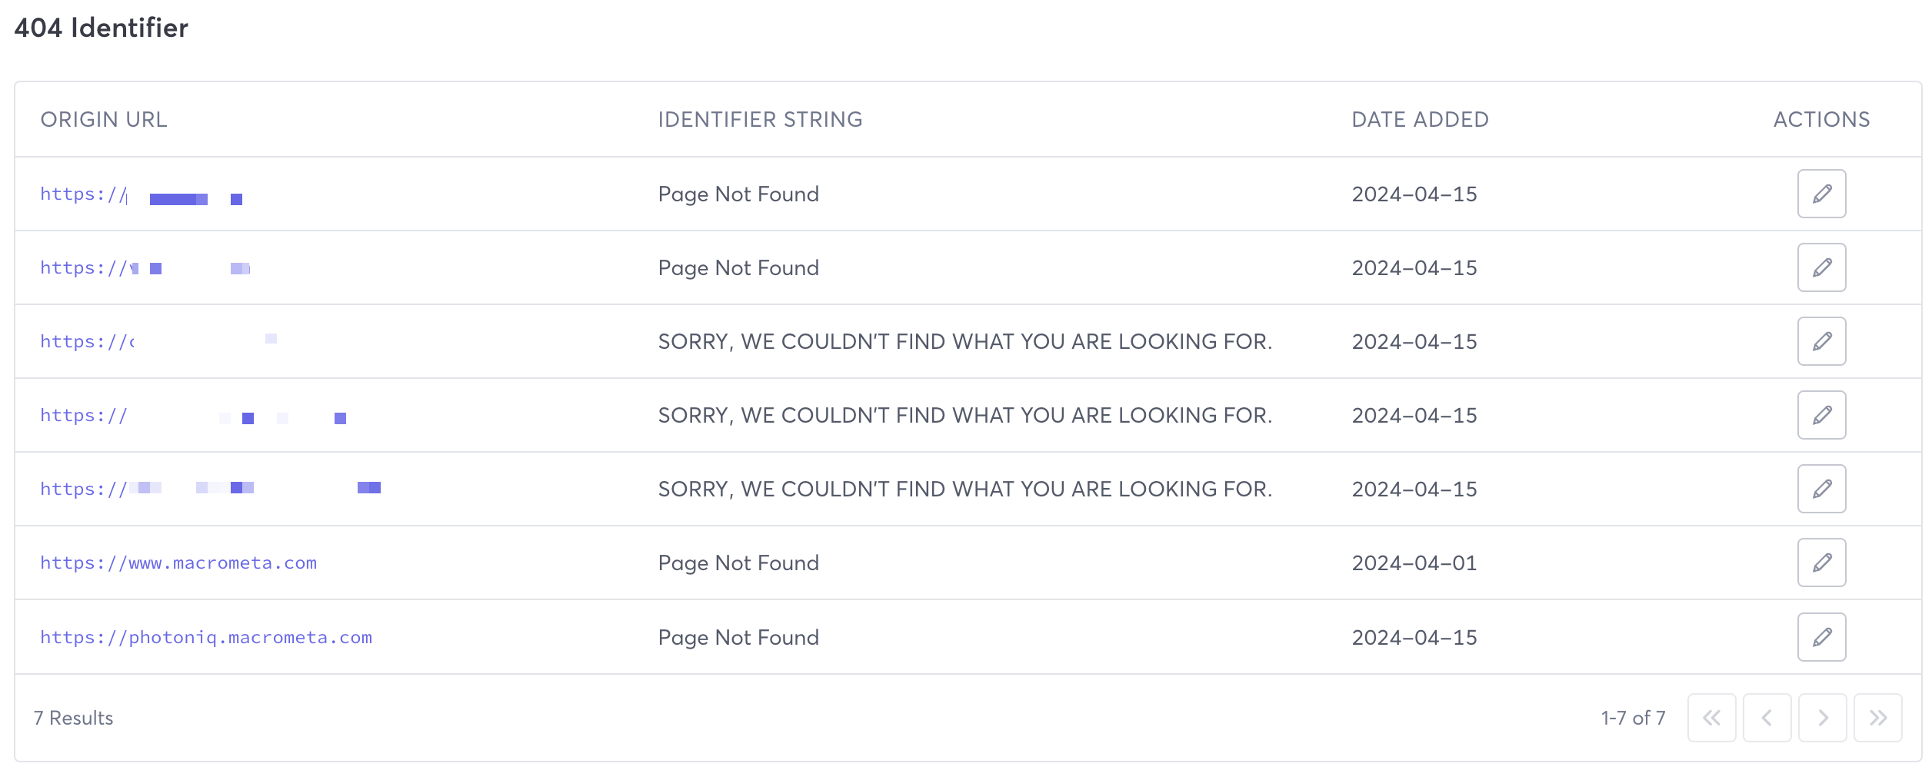This screenshot has height=770, width=1932.
Task: Click the ACTIONS column header
Action: [x=1821, y=119]
